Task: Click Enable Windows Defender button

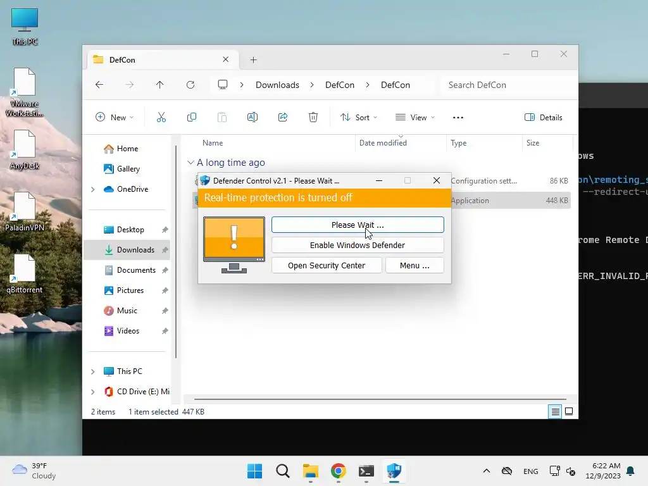Action: tap(358, 245)
